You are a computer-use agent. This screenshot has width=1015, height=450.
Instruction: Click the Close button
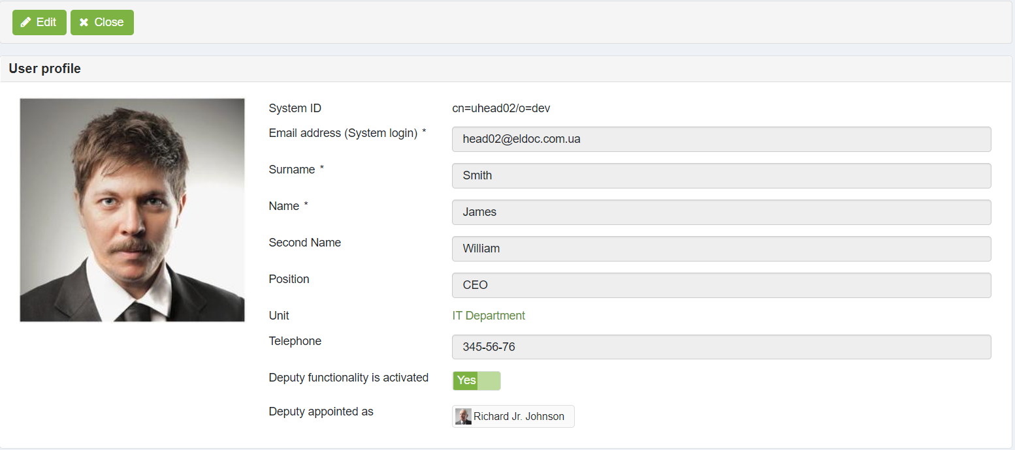coord(102,22)
